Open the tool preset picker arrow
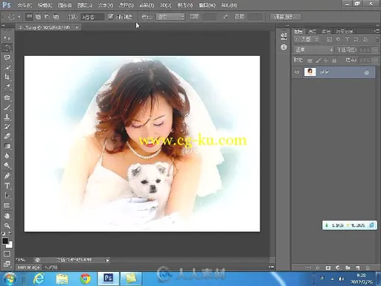Image resolution: width=381 pixels, height=286 pixels. click(x=19, y=17)
